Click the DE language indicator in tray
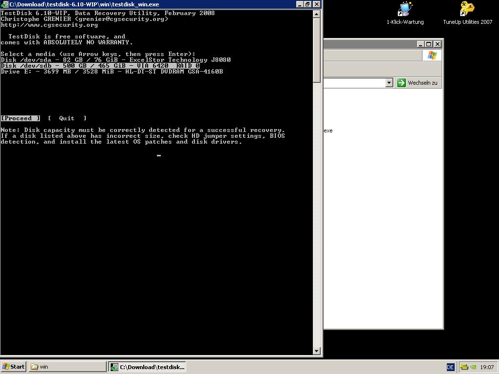The height and width of the screenshot is (374, 499). pyautogui.click(x=450, y=367)
